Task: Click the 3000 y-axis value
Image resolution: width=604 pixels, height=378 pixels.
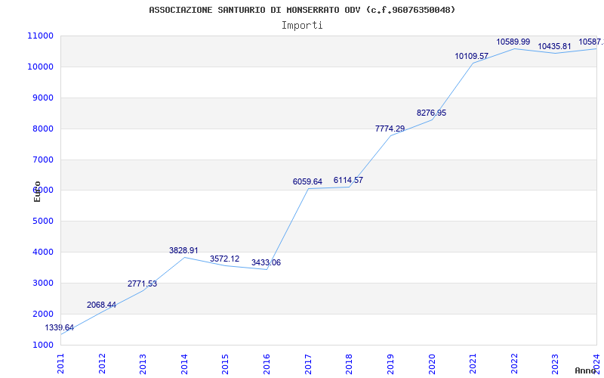Action: [43, 283]
